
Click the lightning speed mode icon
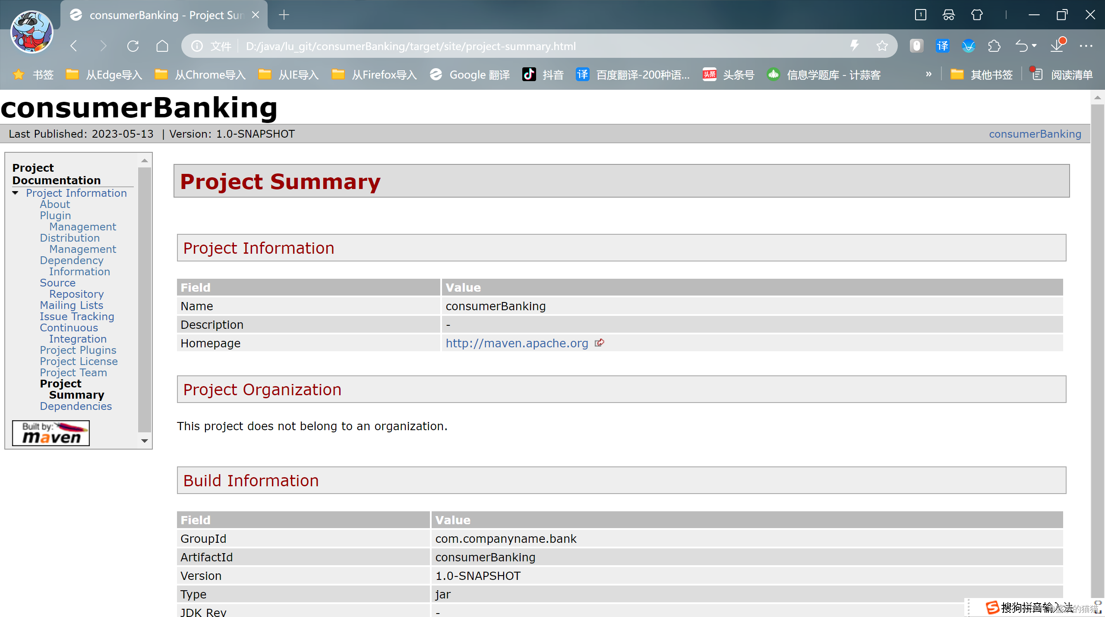(855, 45)
